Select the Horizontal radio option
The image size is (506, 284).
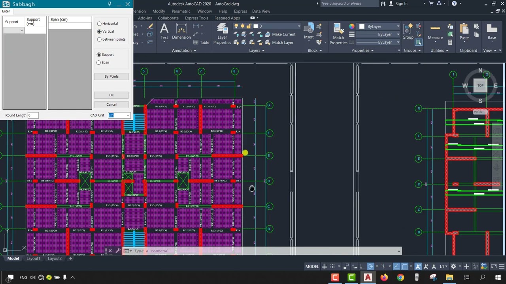click(x=108, y=24)
